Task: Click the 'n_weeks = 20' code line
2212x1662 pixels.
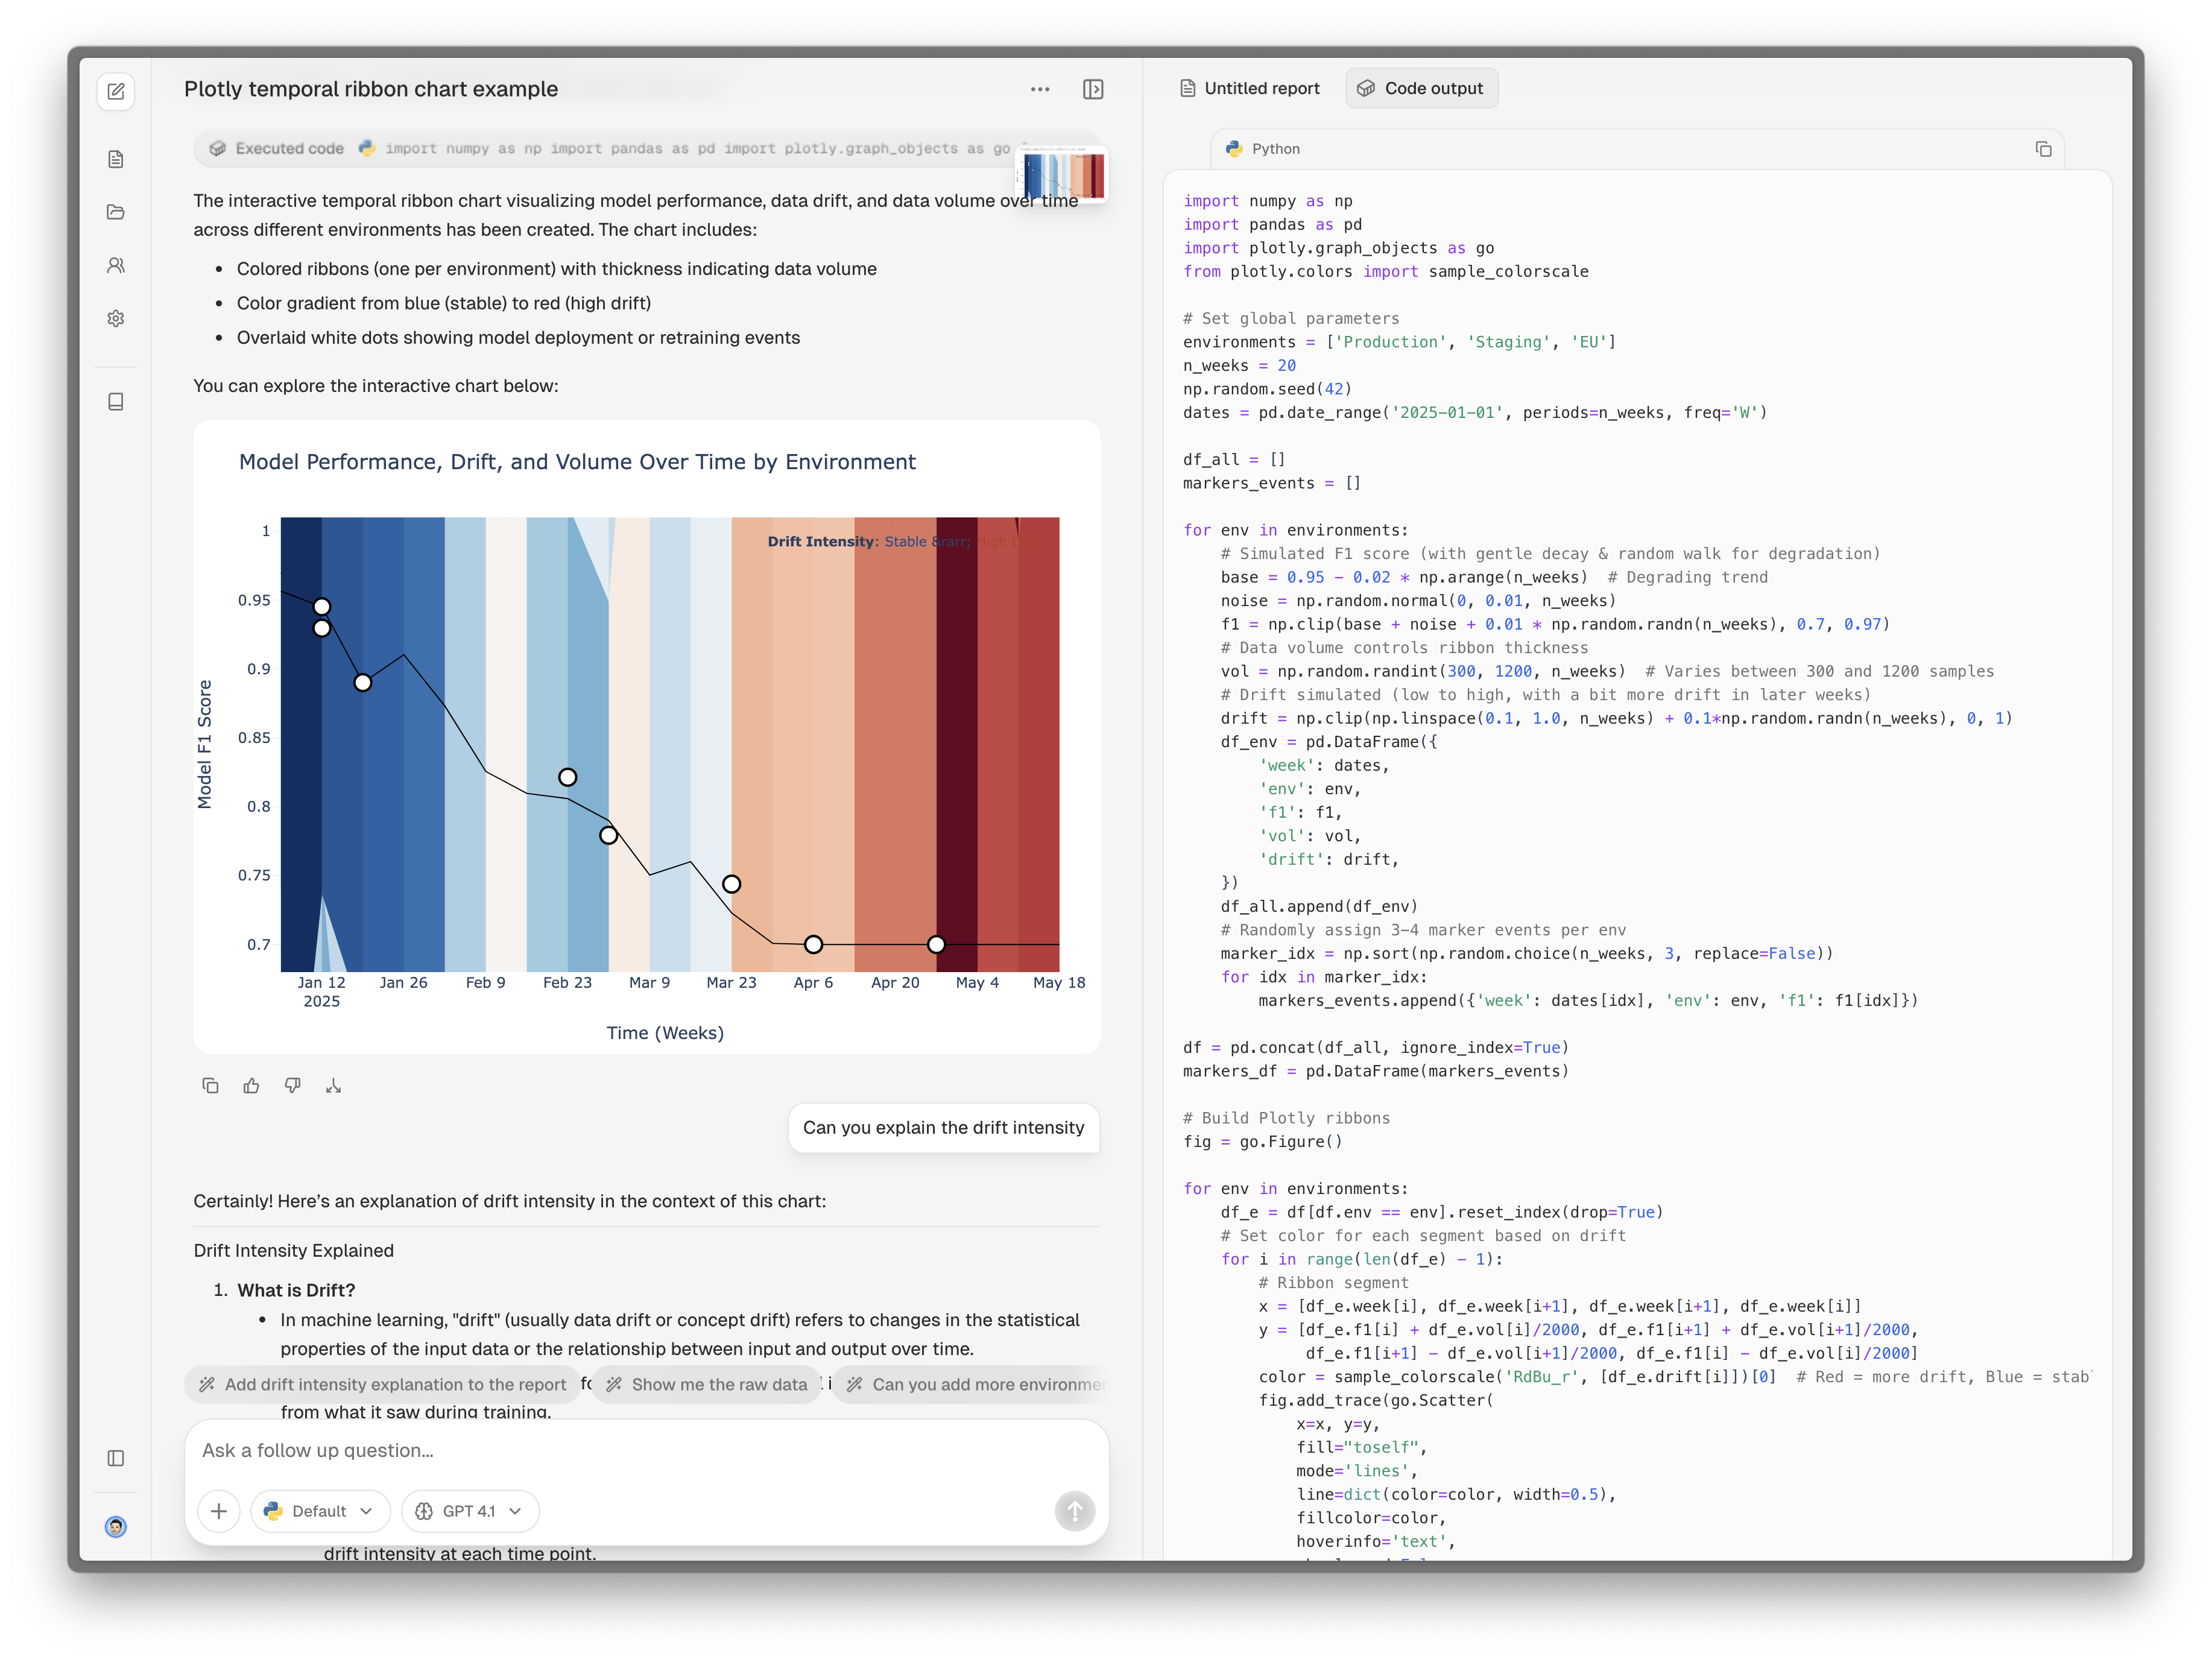Action: [x=1239, y=365]
